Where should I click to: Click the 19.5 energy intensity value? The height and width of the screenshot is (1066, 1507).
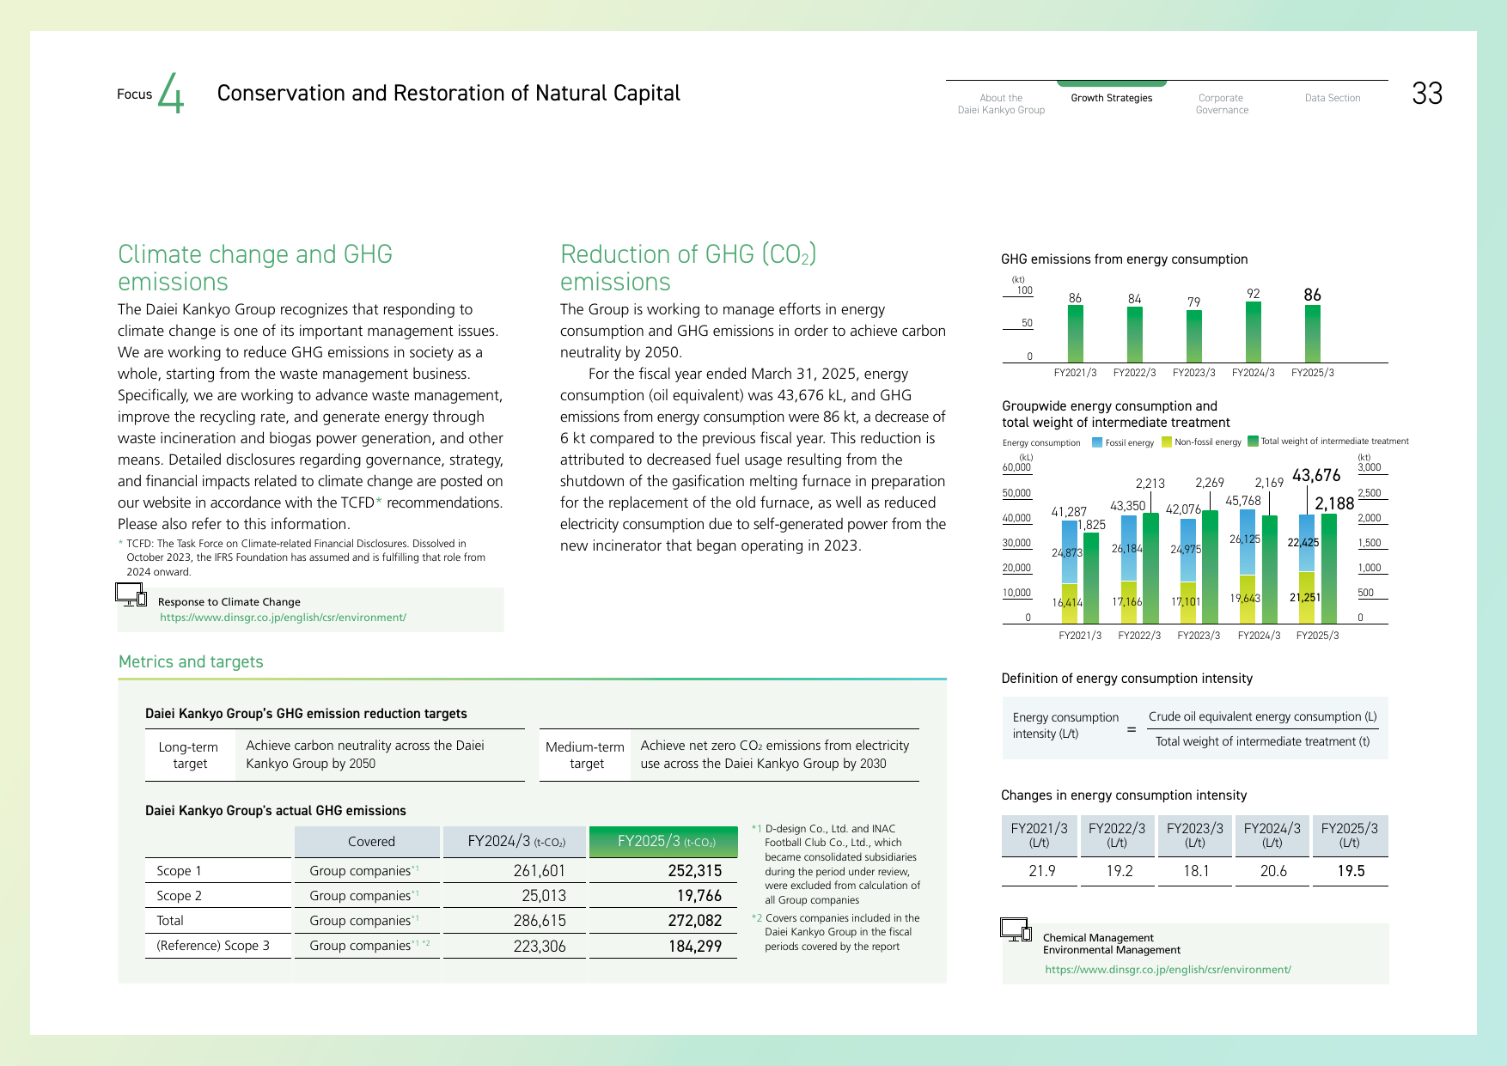point(1351,871)
